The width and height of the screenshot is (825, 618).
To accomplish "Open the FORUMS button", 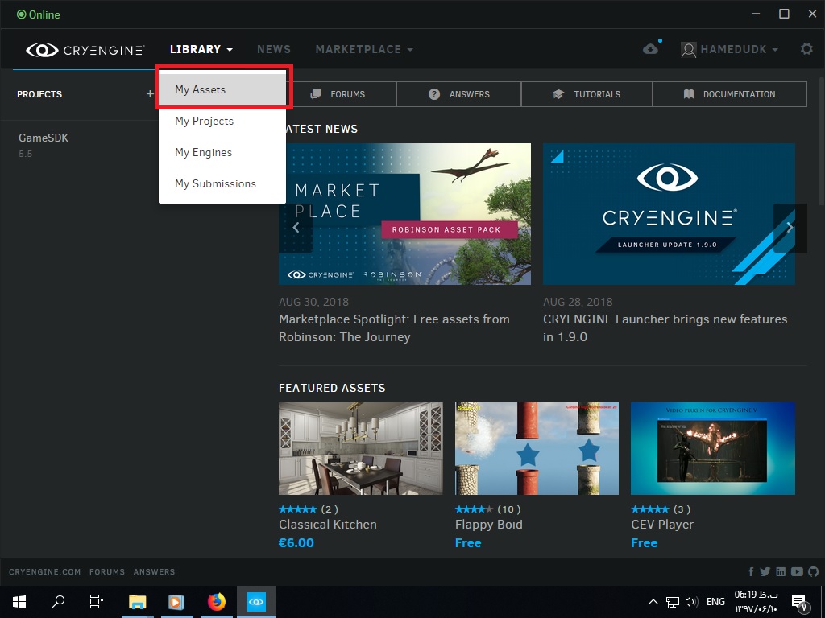I will [342, 94].
